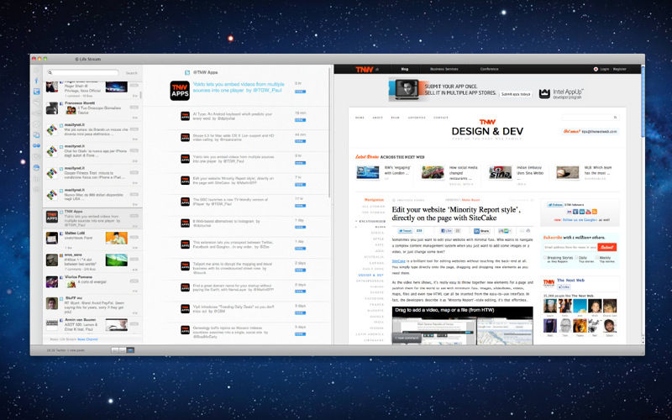This screenshot has height=420, width=672.
Task: Click the Facebook Like button on the article
Action: click(446, 231)
